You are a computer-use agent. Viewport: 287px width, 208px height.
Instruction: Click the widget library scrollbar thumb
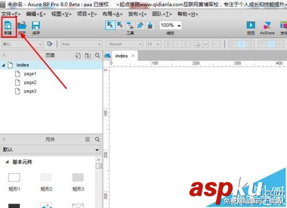coord(99,166)
